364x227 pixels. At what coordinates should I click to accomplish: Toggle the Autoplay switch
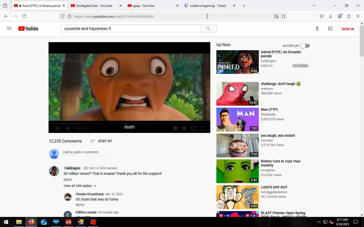tap(305, 46)
